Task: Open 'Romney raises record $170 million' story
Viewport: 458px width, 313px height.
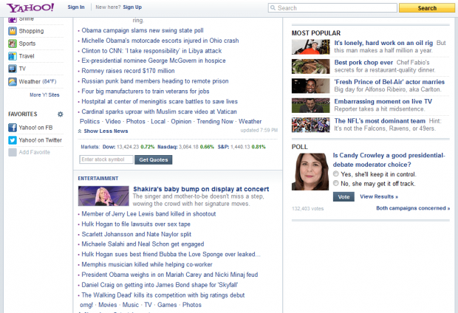Action: pos(128,71)
